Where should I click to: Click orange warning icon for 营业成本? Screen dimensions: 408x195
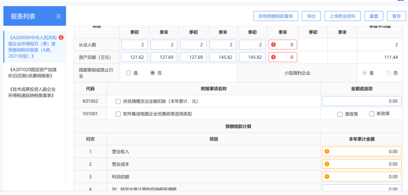pyautogui.click(x=327, y=164)
